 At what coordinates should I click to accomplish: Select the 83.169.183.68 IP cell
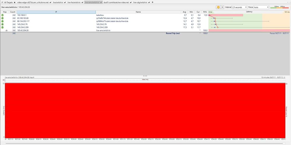[x=56, y=18]
